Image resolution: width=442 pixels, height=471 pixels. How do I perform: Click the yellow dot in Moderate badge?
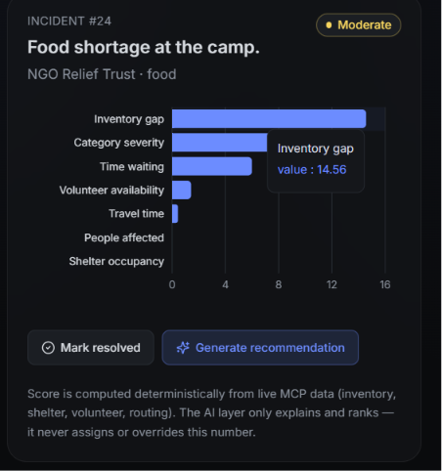329,25
